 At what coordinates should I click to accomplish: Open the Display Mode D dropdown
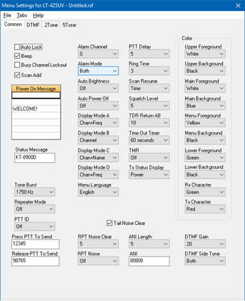(x=98, y=174)
